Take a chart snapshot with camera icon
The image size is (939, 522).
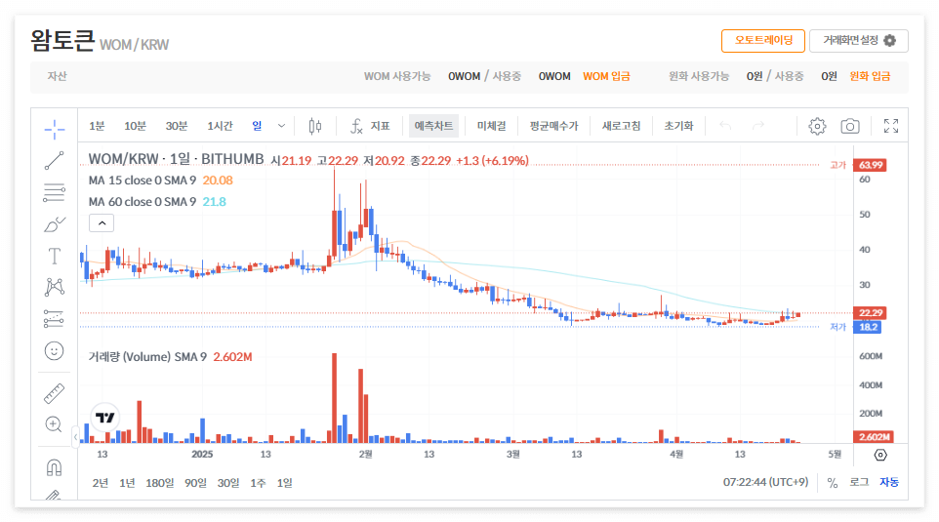click(850, 126)
